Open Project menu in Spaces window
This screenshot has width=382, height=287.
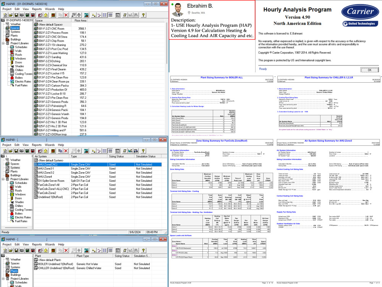[x=7, y=9]
